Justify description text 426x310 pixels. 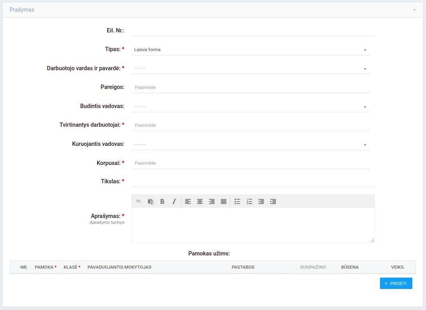click(223, 202)
